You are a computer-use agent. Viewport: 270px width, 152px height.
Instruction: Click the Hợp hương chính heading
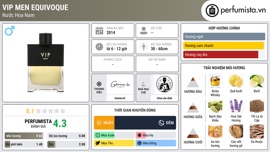[x=224, y=28]
